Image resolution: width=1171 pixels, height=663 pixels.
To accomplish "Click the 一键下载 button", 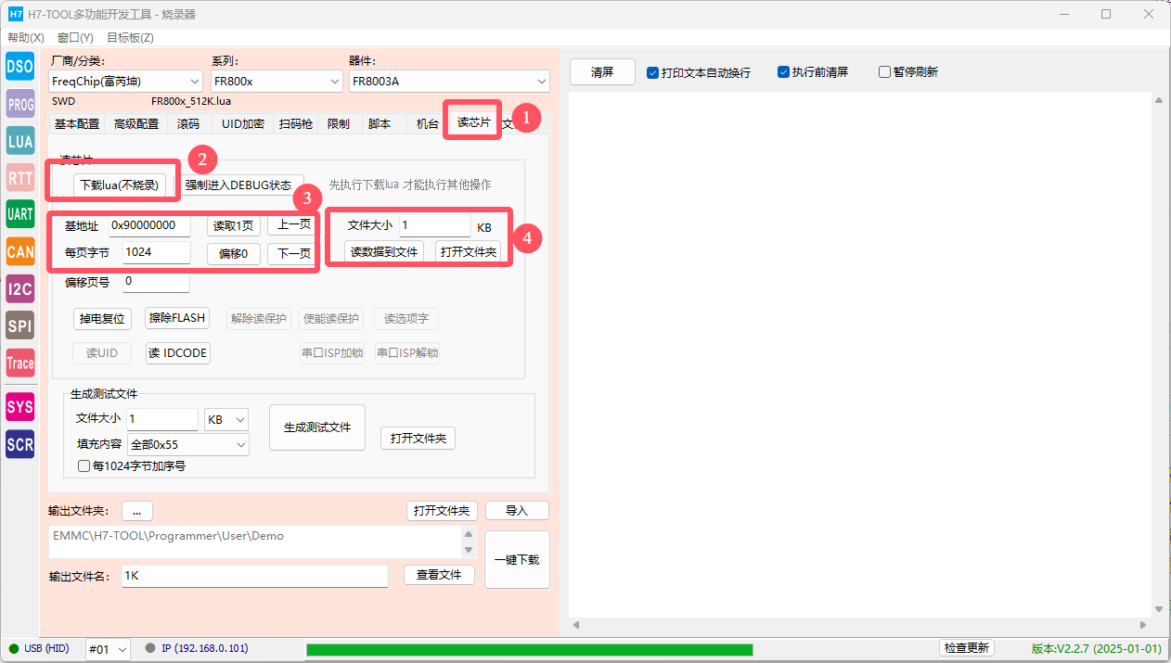I will coord(517,559).
